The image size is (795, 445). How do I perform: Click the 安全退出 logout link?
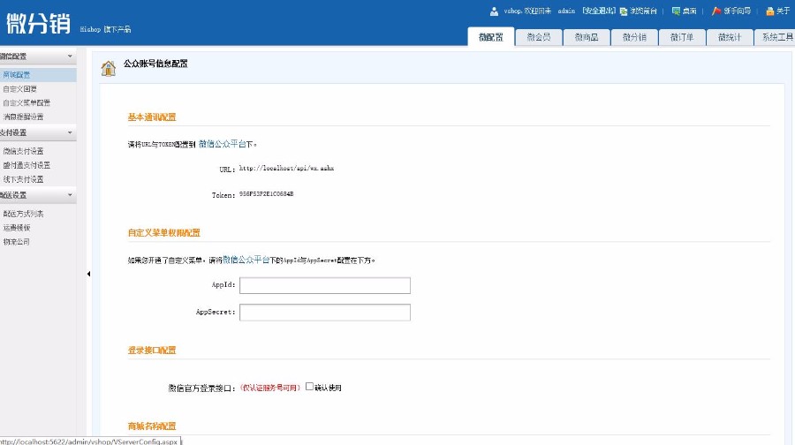tap(598, 11)
